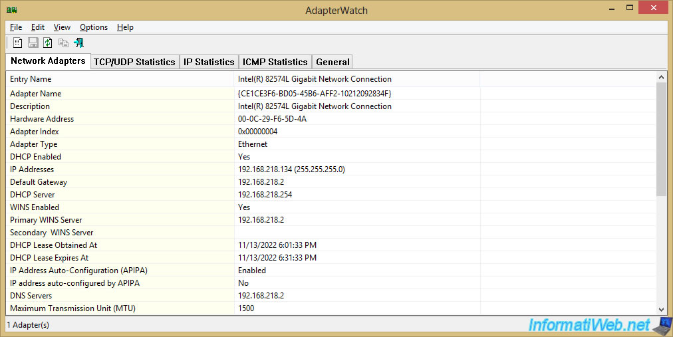Open the Help menu
Image resolution: width=673 pixels, height=337 pixels.
coord(125,27)
